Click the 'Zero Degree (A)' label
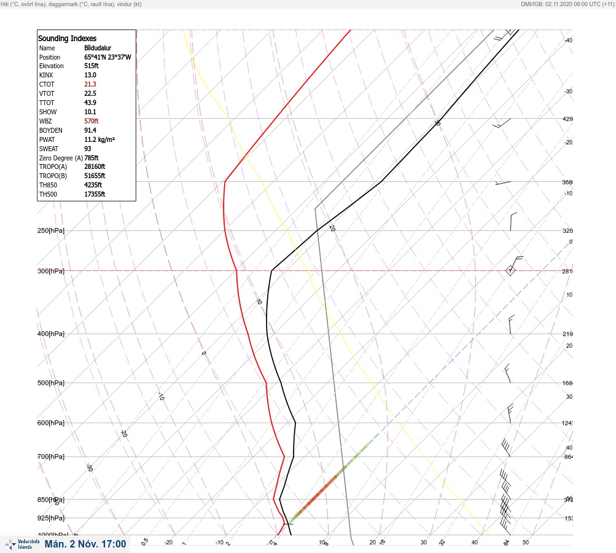Viewport: 616px width, 553px height. tap(61, 158)
